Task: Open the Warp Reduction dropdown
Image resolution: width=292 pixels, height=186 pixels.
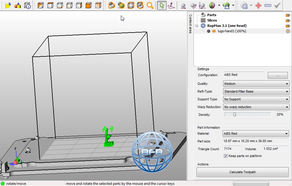Action: [x=256, y=107]
